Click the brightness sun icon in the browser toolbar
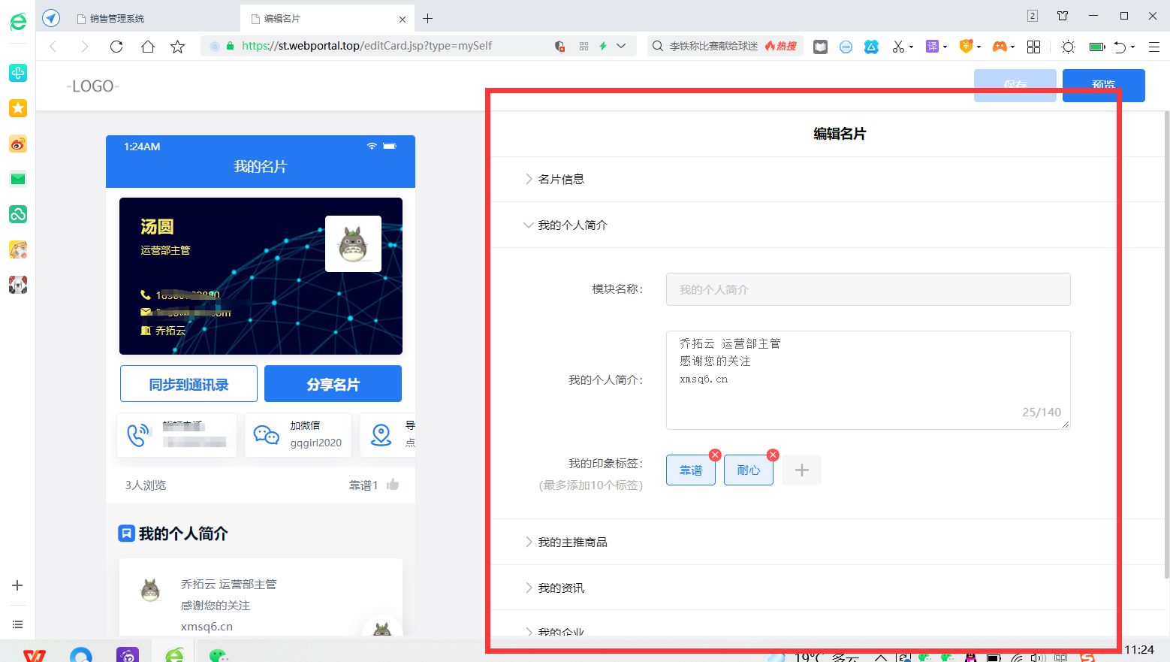Screen dimensions: 1170x662 tap(1067, 47)
